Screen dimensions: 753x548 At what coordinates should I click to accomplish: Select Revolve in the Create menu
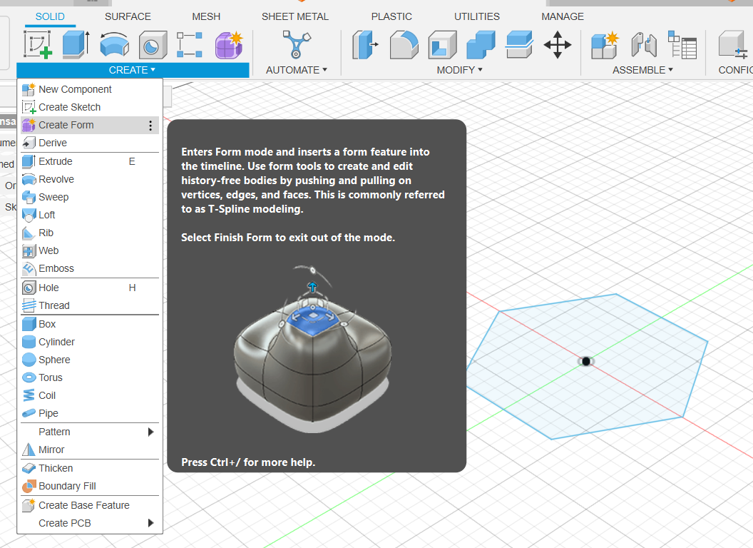pyautogui.click(x=90, y=179)
